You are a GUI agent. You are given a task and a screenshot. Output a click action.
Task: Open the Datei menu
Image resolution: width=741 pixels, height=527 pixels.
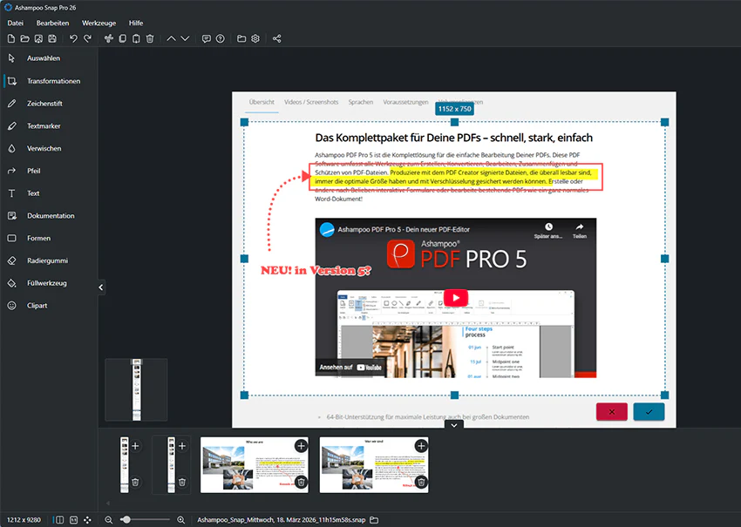coord(15,23)
